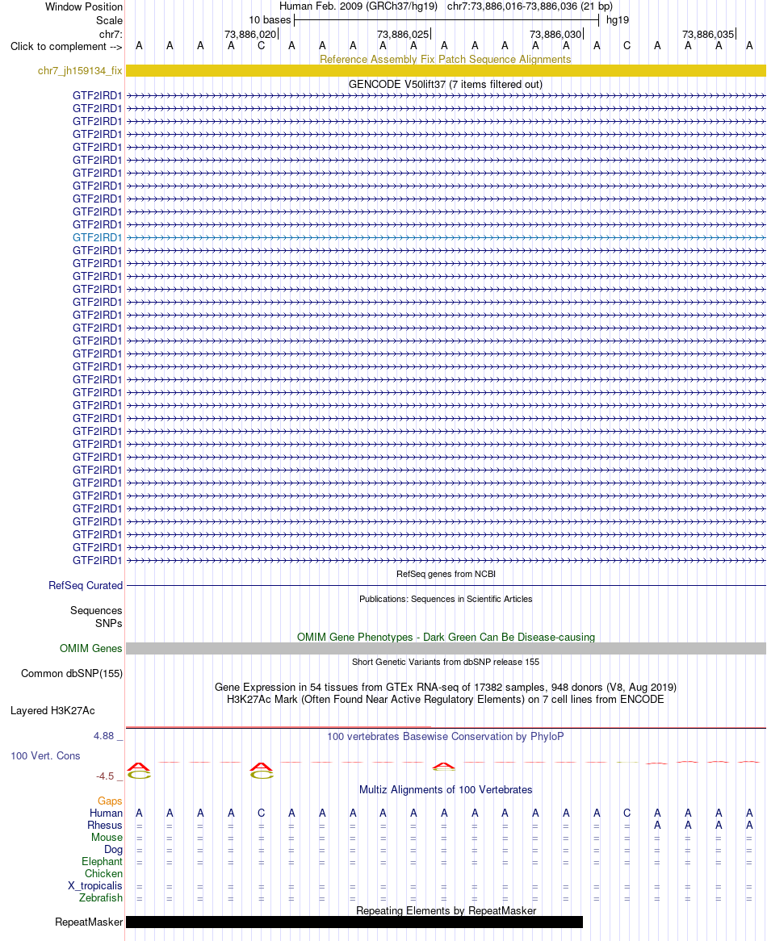Click the Human species label
Screen dimensions: 767x941
[x=106, y=813]
